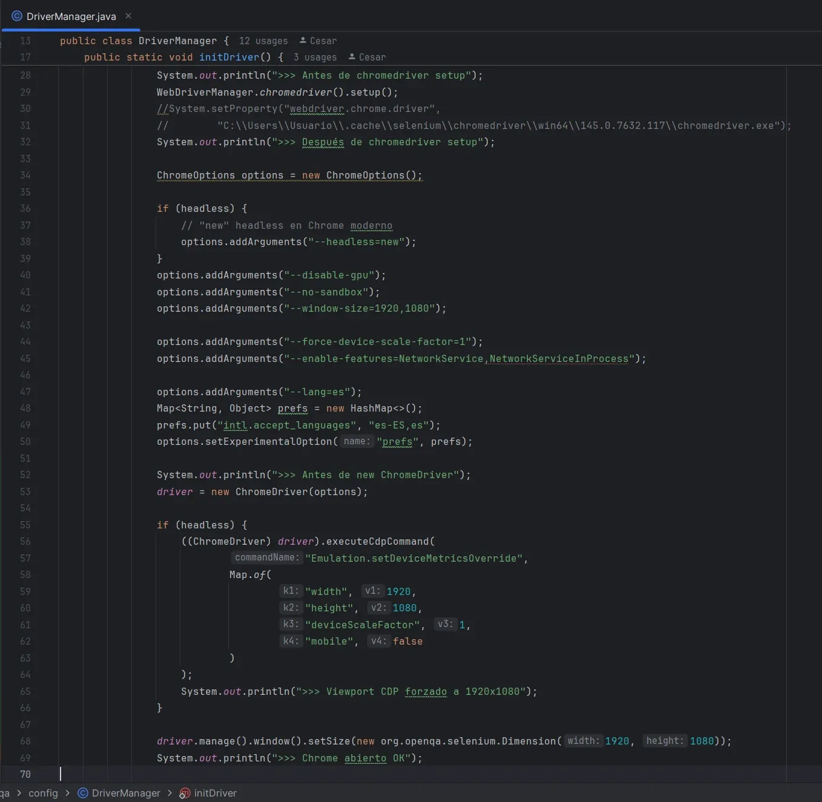Screen dimensions: 822x802
Task: Click the "name:" inlay hint on the setExperimentalOption line
Action: pos(357,442)
